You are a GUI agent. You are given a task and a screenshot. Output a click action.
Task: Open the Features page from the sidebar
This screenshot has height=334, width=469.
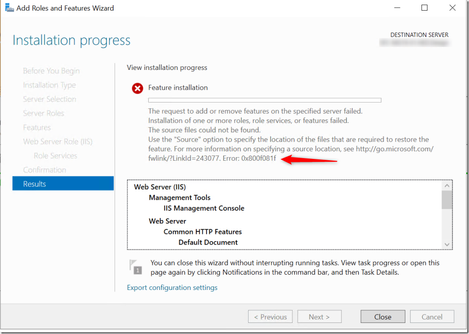(x=37, y=127)
